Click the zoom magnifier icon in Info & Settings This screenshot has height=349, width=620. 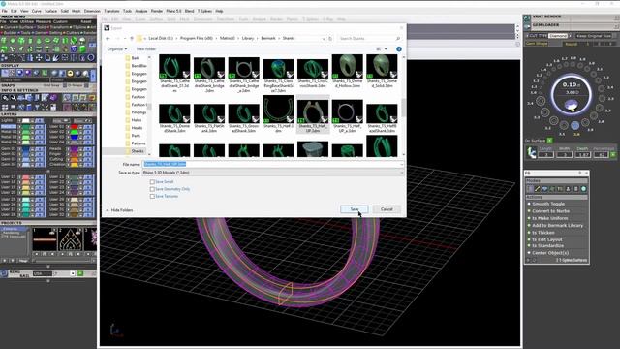tap(5, 97)
